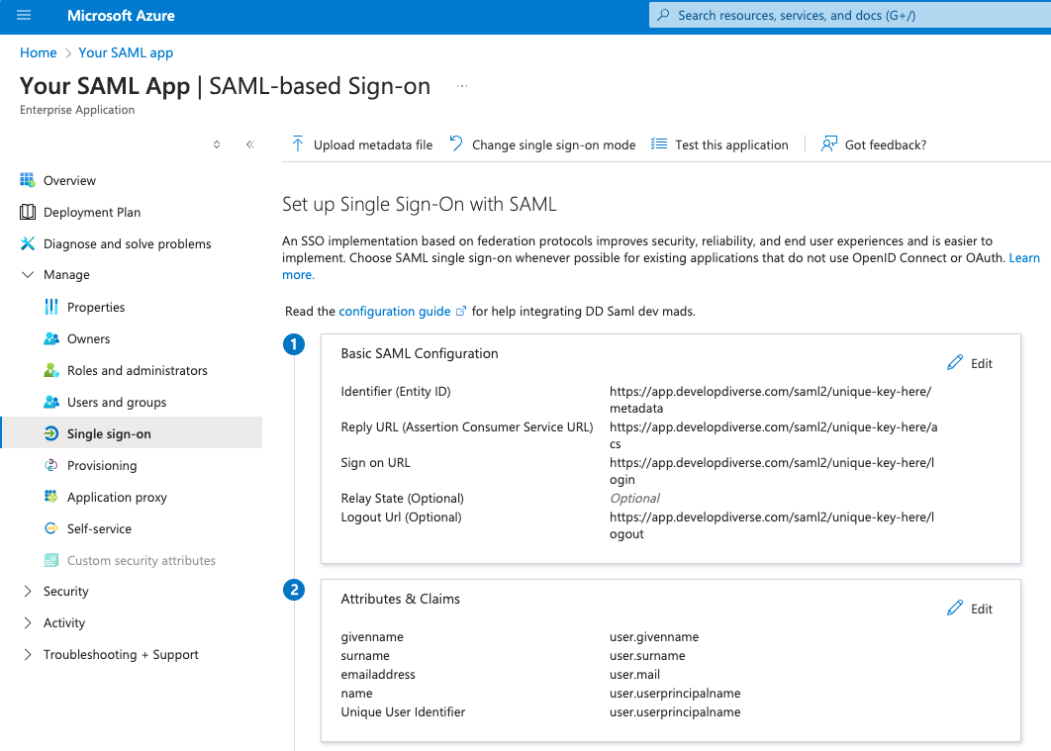1051x751 pixels.
Task: Click the Got feedback? icon
Action: (829, 144)
